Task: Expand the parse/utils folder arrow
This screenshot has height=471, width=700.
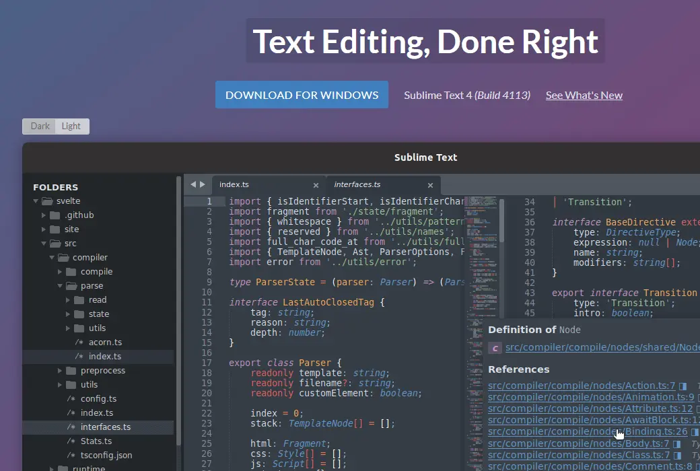Action: (67, 328)
